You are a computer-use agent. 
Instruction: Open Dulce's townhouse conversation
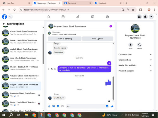pos(21,42)
